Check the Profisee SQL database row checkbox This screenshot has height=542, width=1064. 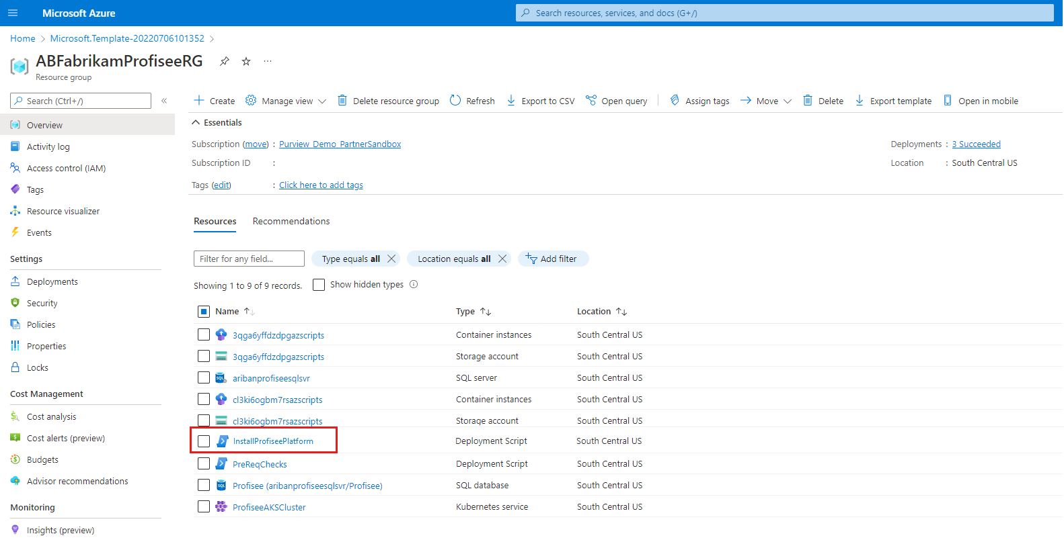click(x=204, y=485)
